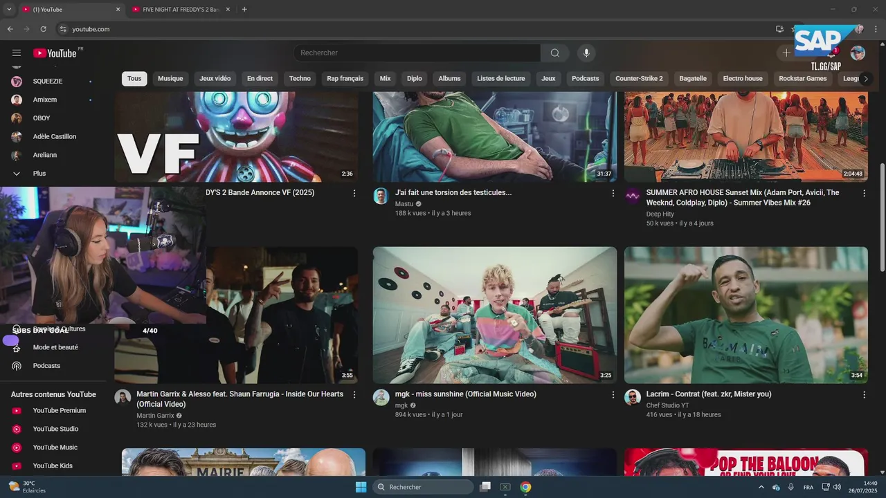Click the install app icon in address bar
This screenshot has height=498, width=886.
[x=779, y=29]
